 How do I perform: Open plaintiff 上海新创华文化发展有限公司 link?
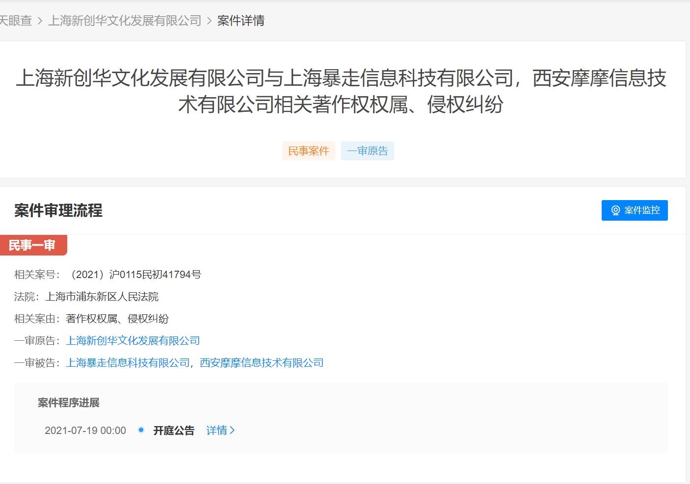click(133, 341)
